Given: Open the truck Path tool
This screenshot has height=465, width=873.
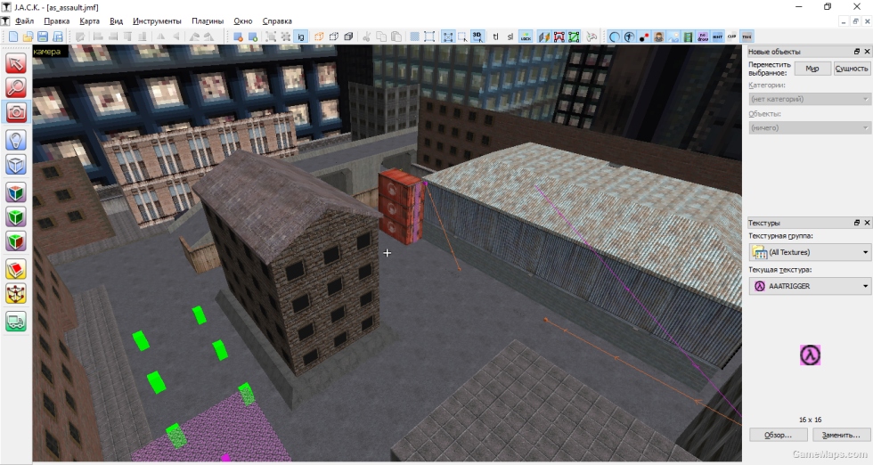Looking at the screenshot, I should (16, 322).
